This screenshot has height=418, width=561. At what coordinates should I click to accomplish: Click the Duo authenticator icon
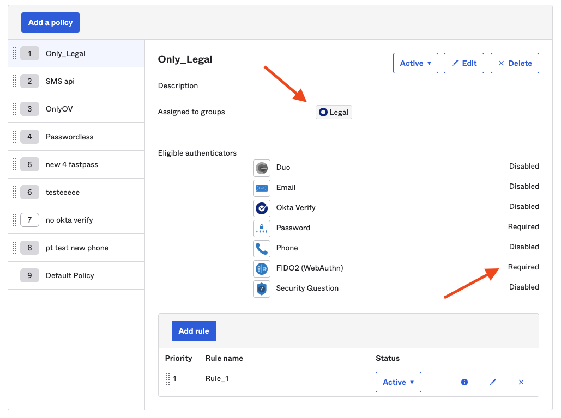[x=262, y=168]
